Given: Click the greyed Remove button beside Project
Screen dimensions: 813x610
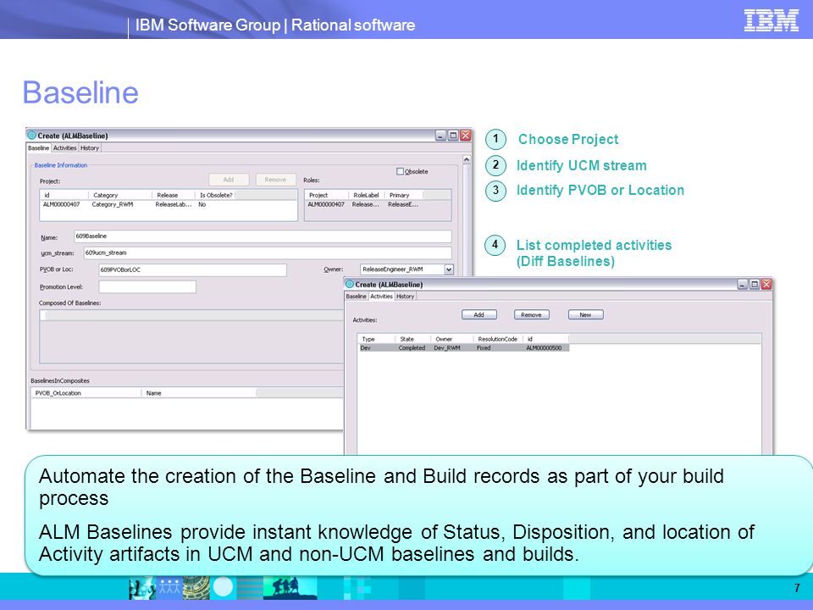Looking at the screenshot, I should (276, 180).
